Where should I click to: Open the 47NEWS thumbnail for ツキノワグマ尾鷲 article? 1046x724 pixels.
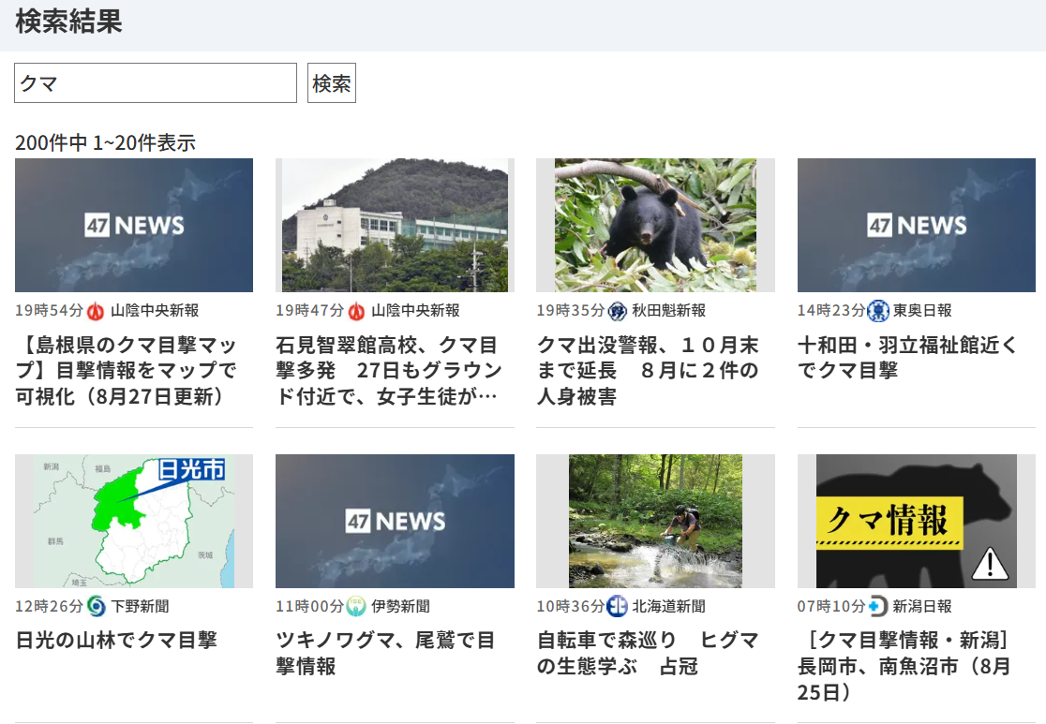pyautogui.click(x=395, y=522)
